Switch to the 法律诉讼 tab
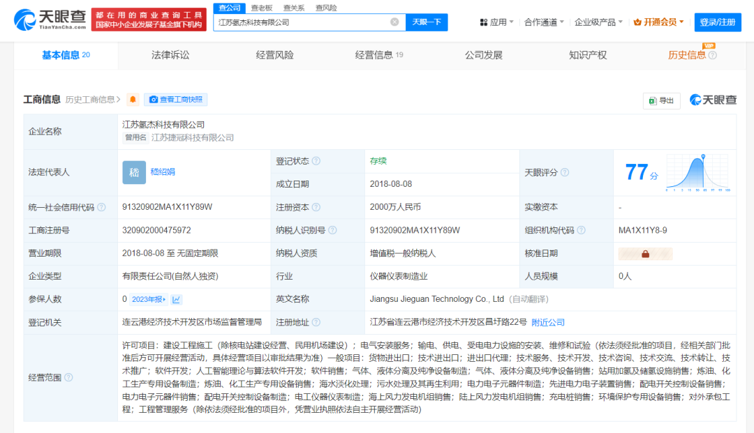 [x=170, y=55]
